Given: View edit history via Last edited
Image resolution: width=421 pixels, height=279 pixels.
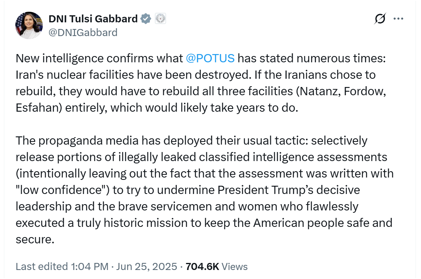Looking at the screenshot, I should pos(42,267).
